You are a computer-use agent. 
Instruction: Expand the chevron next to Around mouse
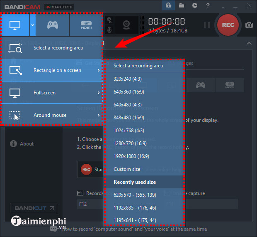99,115
